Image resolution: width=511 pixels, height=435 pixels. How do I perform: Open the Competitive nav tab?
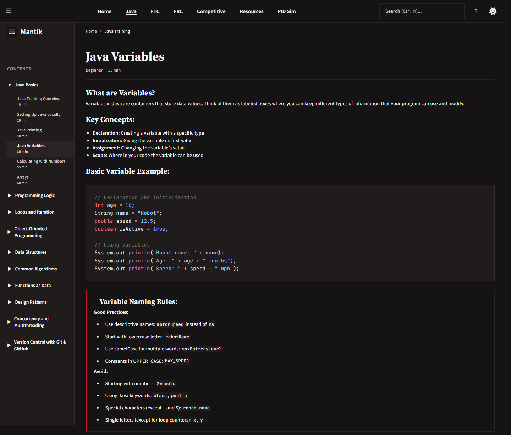211,11
